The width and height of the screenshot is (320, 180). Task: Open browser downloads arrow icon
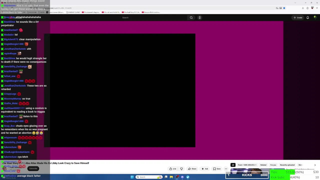coord(303,8)
